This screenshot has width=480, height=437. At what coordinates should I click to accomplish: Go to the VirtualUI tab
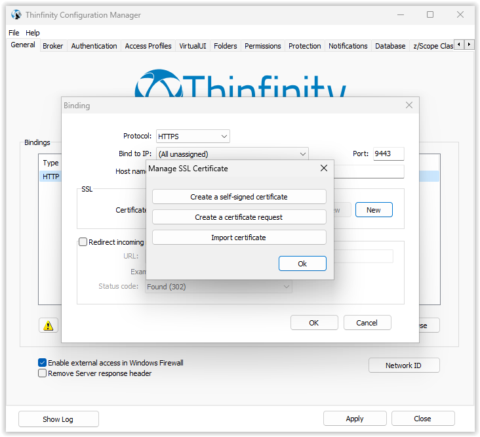[193, 46]
